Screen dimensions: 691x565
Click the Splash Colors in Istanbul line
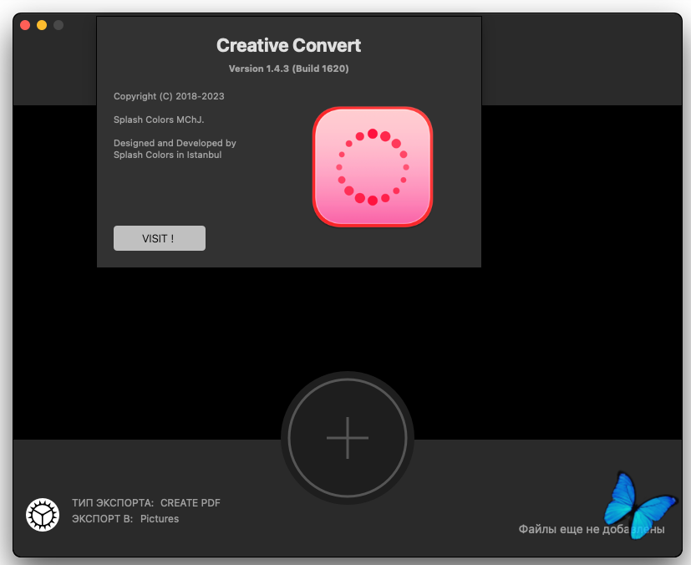click(167, 155)
